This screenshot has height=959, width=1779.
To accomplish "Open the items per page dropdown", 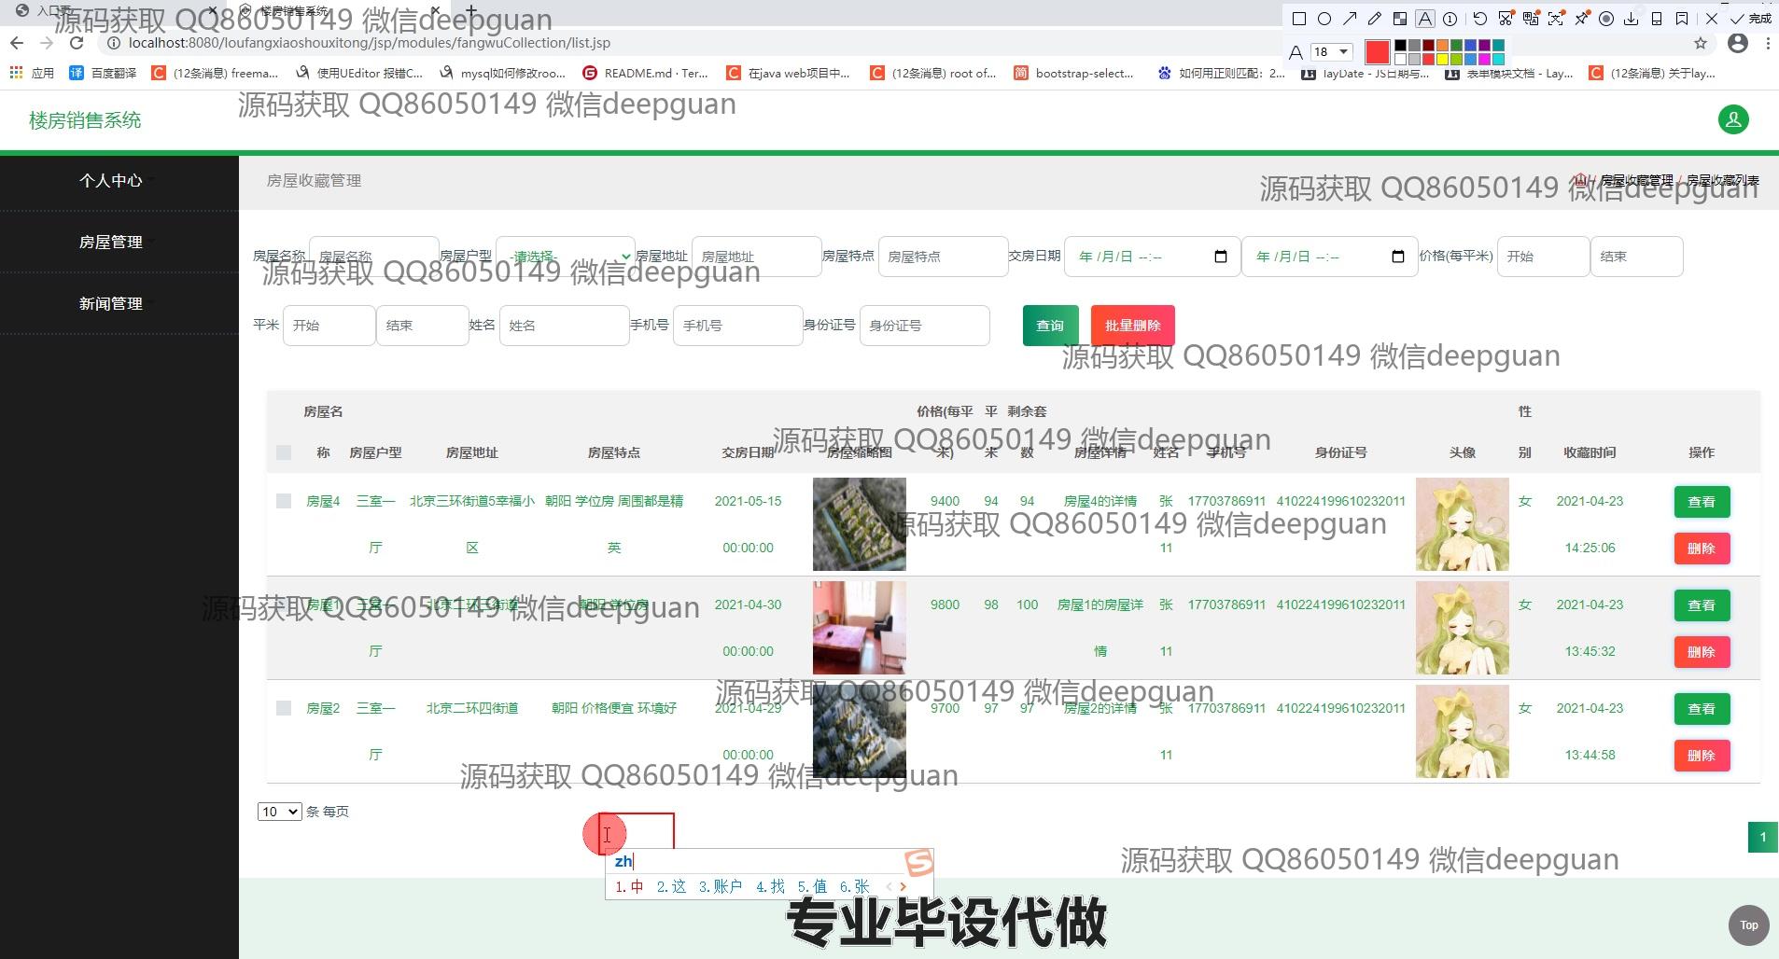I will coord(279,812).
